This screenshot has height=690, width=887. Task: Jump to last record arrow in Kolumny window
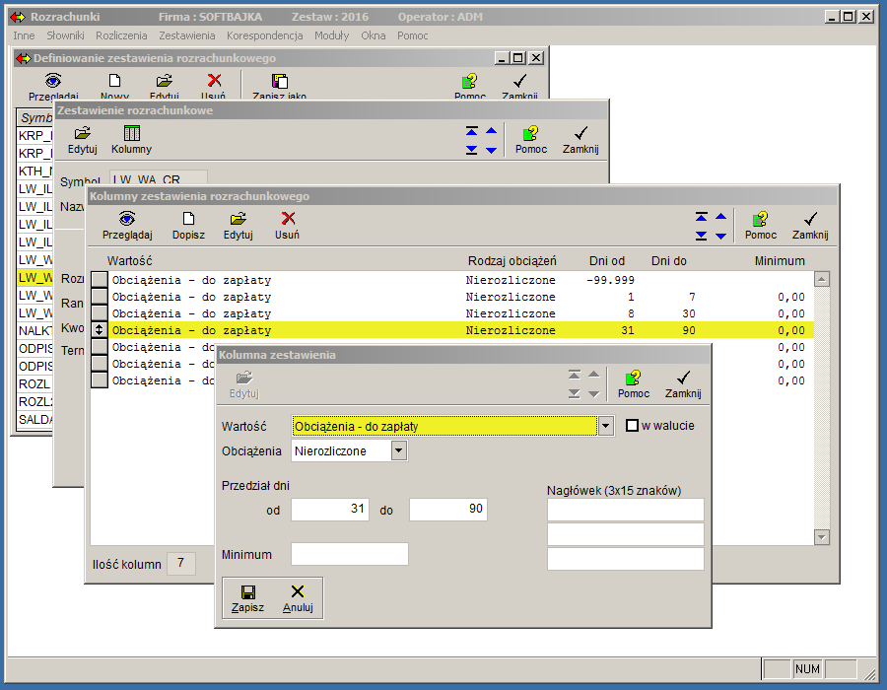coord(702,236)
